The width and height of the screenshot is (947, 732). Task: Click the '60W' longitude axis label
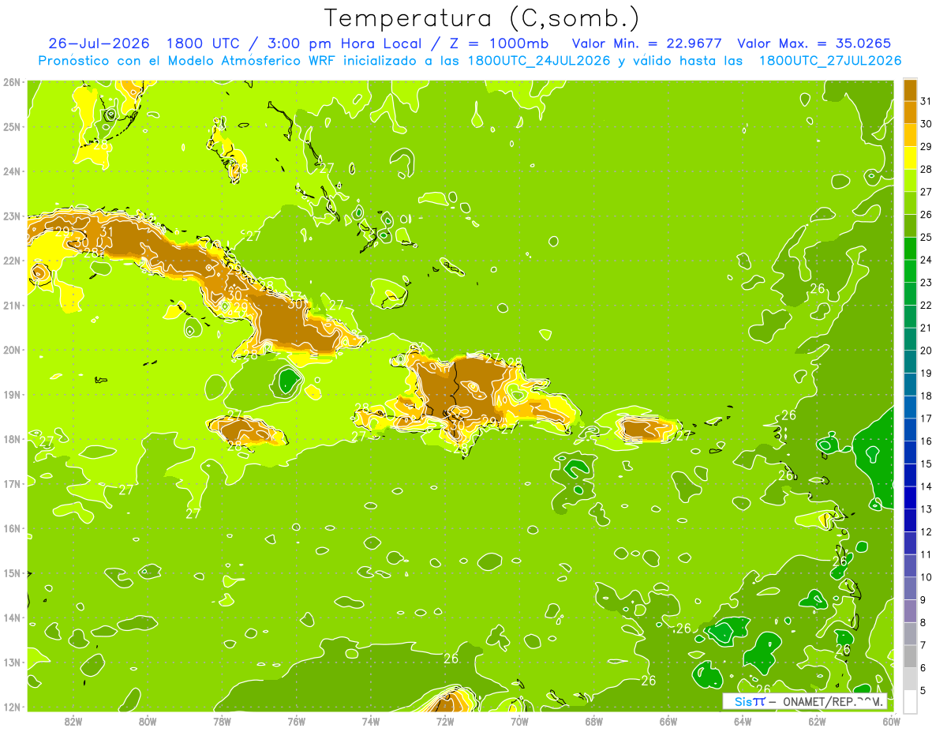click(x=891, y=721)
